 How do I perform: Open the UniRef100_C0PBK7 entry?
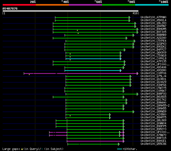[x=153, y=91]
